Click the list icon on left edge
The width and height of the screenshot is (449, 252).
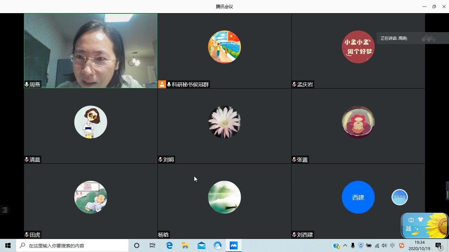click(x=5, y=210)
